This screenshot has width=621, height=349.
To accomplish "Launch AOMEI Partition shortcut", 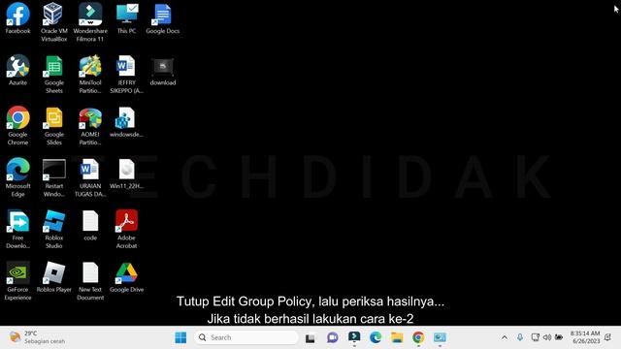I will click(90, 126).
